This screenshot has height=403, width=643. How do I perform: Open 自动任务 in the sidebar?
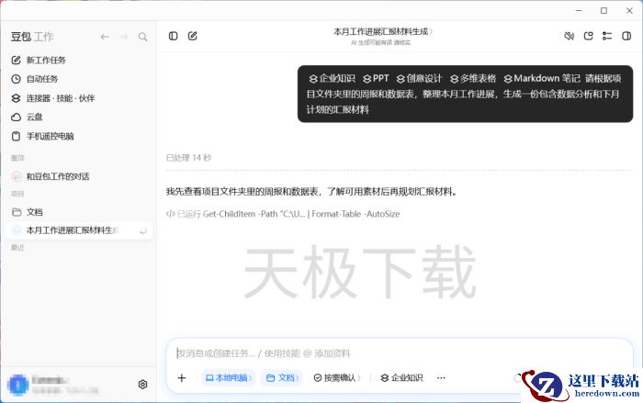(42, 79)
